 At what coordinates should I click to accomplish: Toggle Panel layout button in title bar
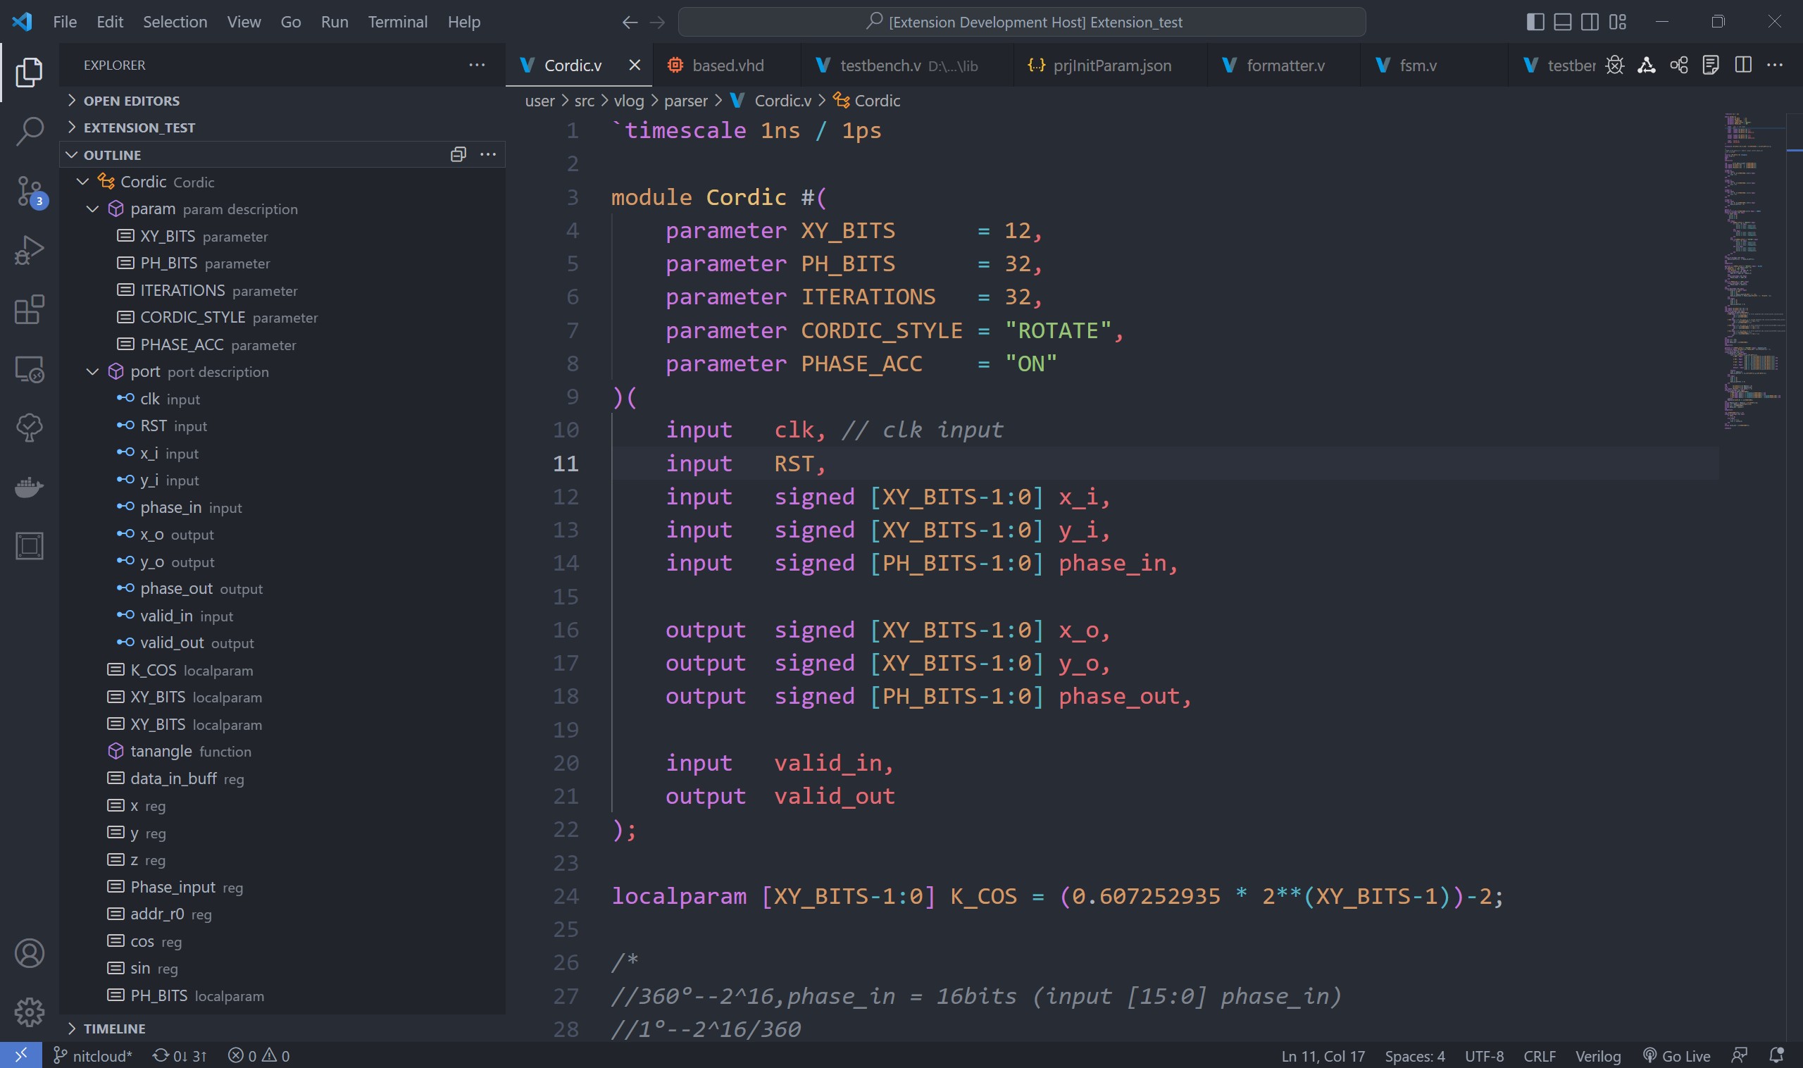click(x=1562, y=23)
